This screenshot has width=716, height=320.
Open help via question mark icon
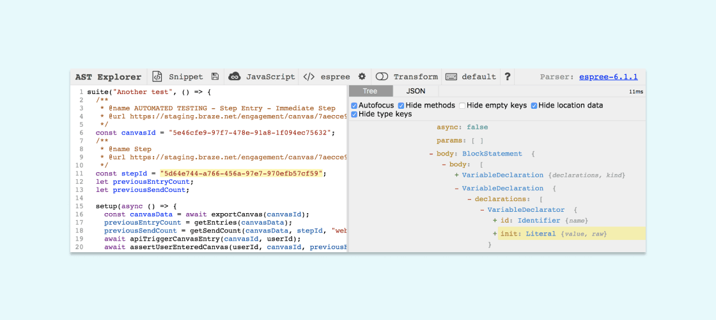coord(508,77)
